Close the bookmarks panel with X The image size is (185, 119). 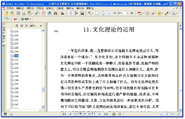(x=41, y=26)
